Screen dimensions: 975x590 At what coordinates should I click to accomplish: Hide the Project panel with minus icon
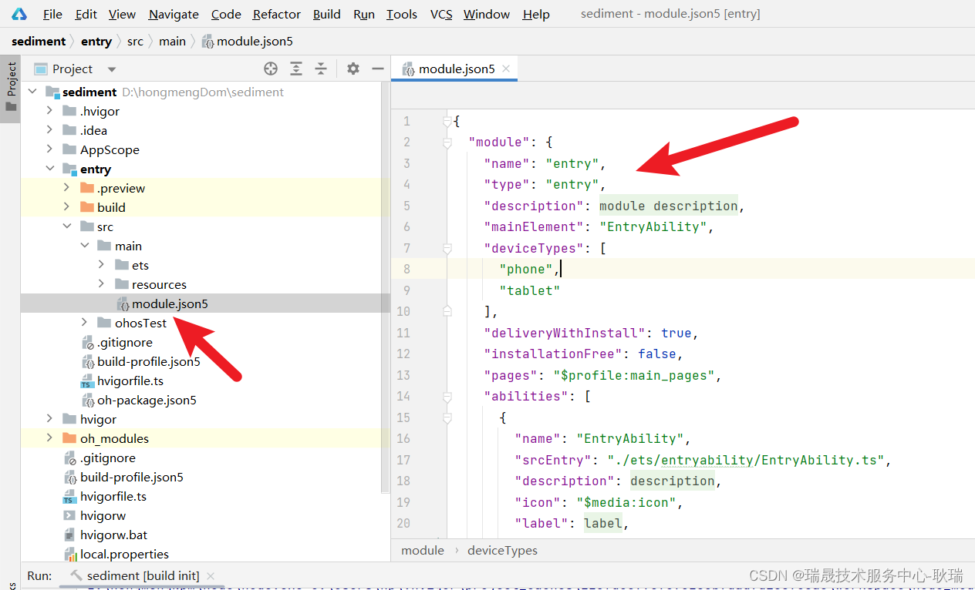[377, 69]
